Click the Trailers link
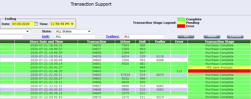This screenshot has width=251, height=99. [113, 36]
